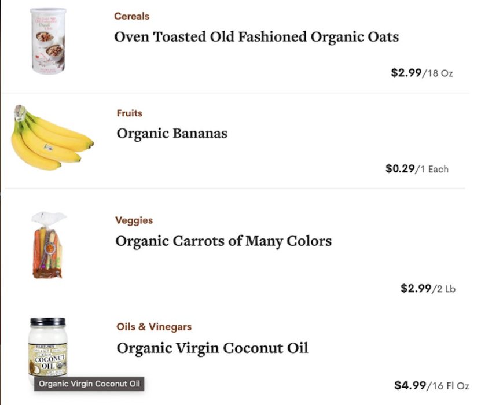The width and height of the screenshot is (492, 405).
Task: Click the $2.99/18 Oz oats price
Action: [x=422, y=73]
